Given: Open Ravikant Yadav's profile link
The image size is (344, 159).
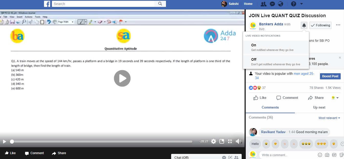Looking at the screenshot, I should click(273, 132).
